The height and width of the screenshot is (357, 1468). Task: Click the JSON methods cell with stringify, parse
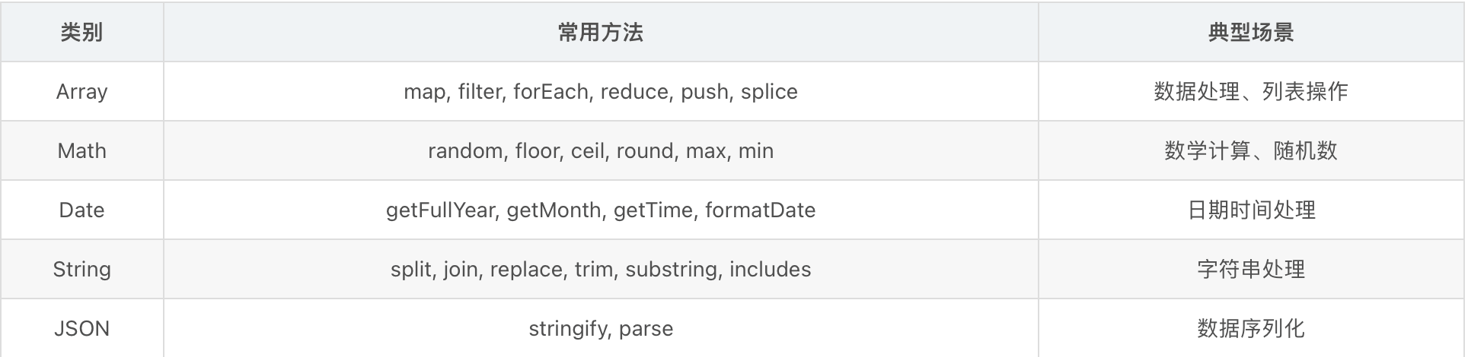600,329
